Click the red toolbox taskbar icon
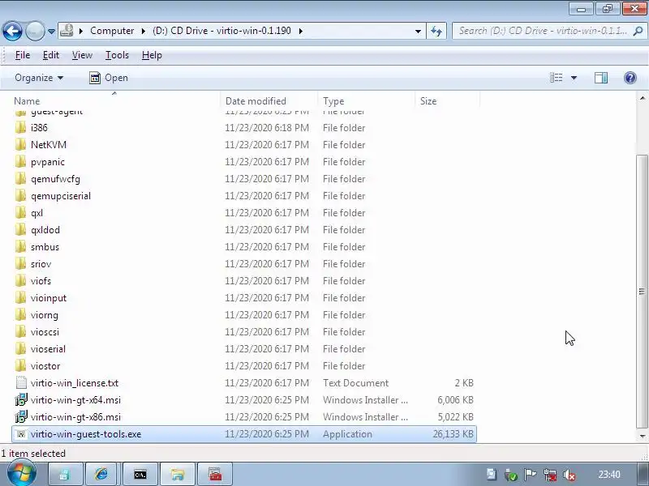 pos(215,474)
